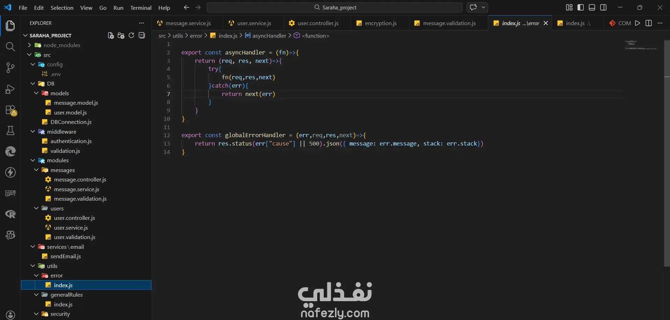670x320 pixels.
Task: Switch to the message.validation.js tab
Action: pyautogui.click(x=449, y=23)
